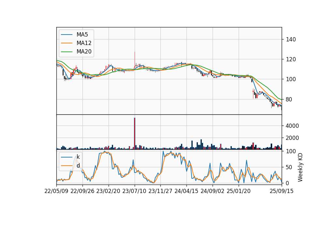Viewport: 313px width, 225px height.
Task: Click the k legend label
Action: (x=78, y=157)
